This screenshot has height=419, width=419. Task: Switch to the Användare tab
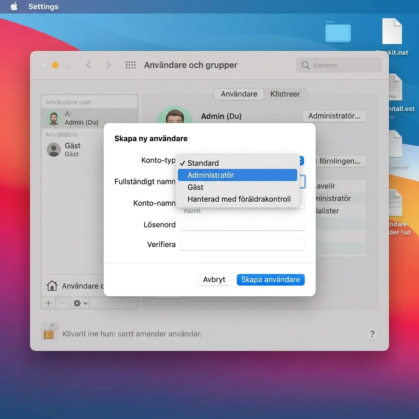pyautogui.click(x=239, y=94)
